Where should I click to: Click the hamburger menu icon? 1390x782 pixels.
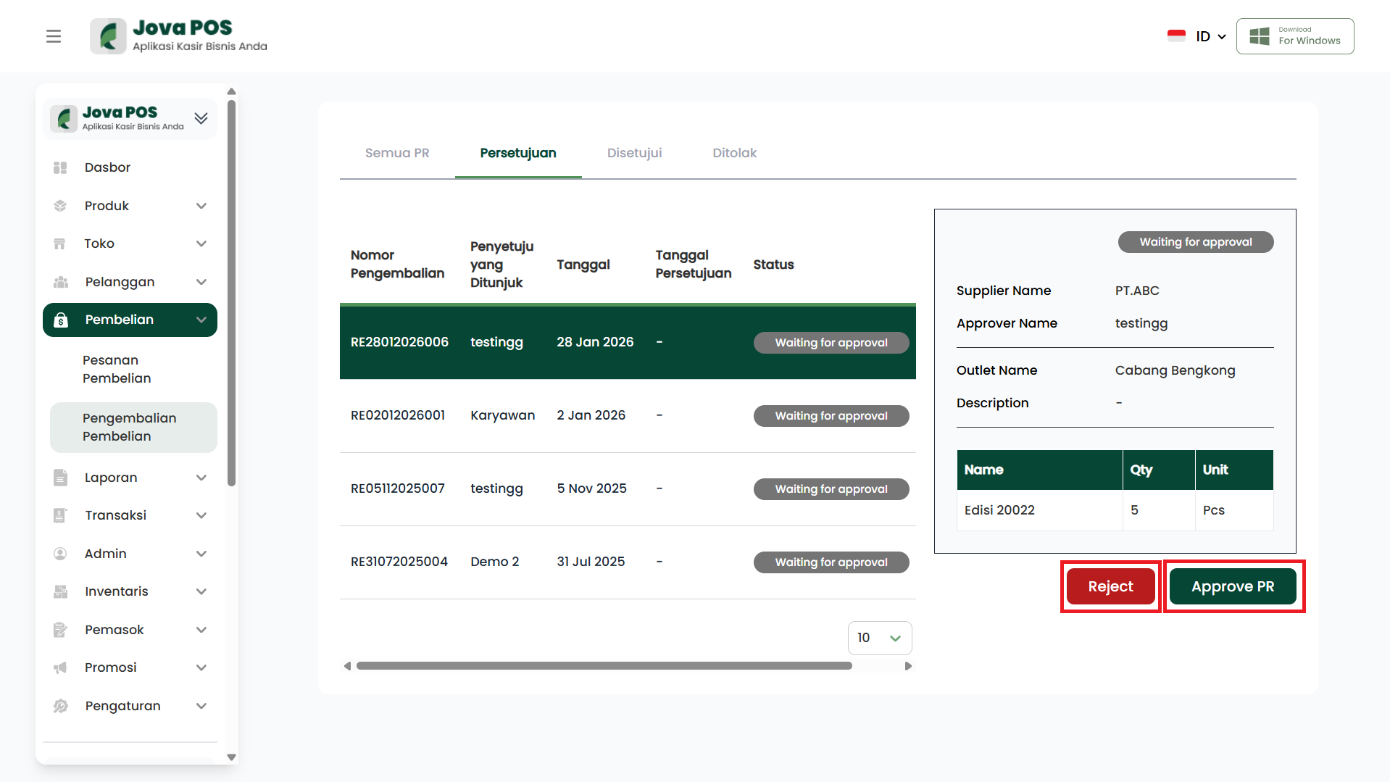tap(54, 36)
